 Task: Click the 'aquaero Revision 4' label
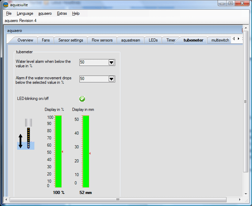click(20, 21)
